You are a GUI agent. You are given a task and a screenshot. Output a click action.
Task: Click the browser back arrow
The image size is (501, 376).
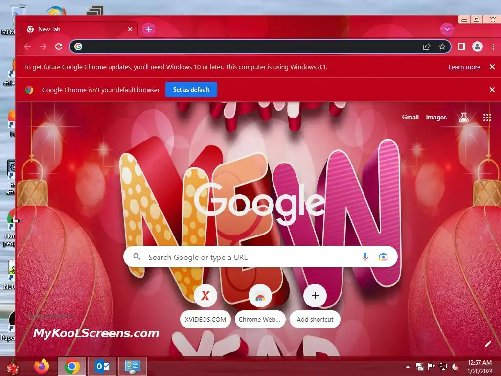[27, 47]
